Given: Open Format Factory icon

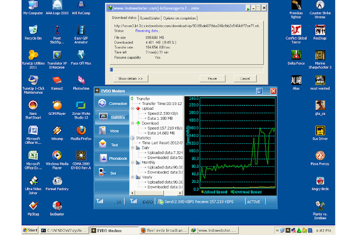Looking at the screenshot, I should click(57, 184).
